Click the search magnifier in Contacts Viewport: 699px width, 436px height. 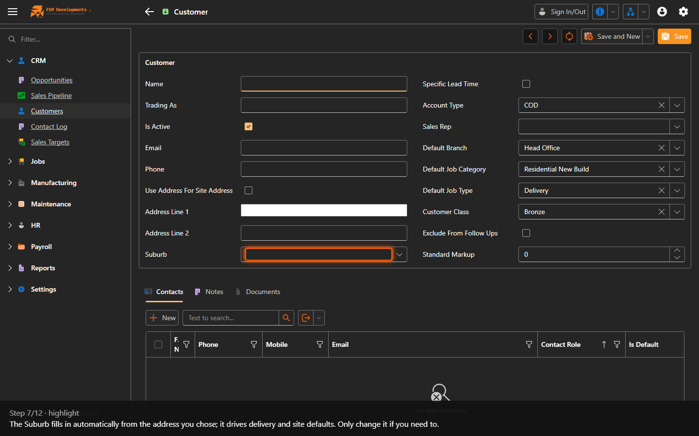click(286, 318)
